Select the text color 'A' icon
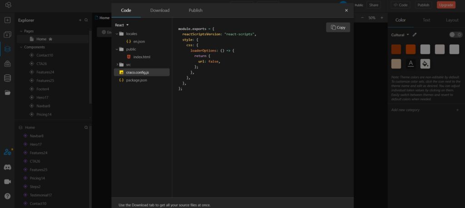The height and width of the screenshot is (208, 465). (411, 63)
